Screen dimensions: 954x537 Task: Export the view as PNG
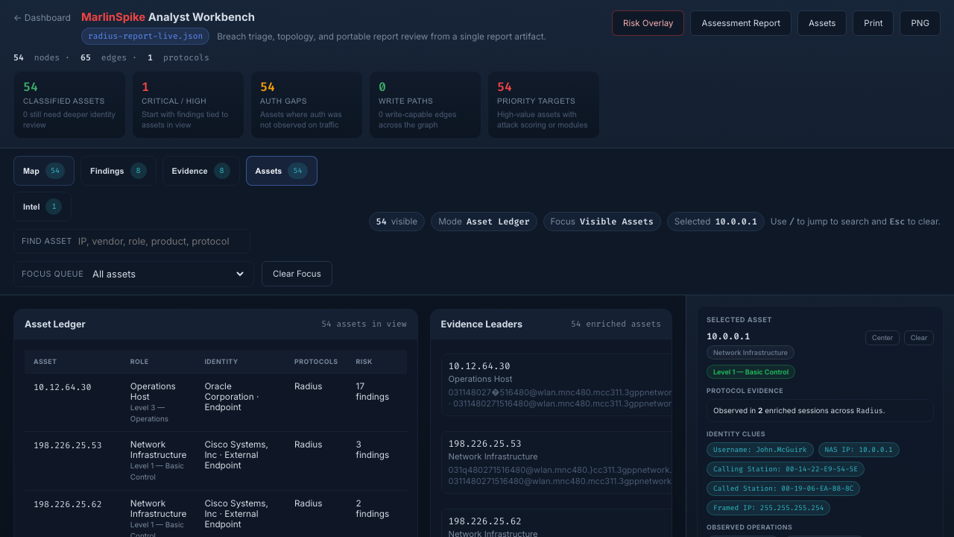pyautogui.click(x=919, y=22)
